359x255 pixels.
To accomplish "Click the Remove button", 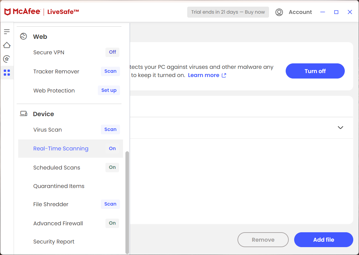I will (263, 240).
